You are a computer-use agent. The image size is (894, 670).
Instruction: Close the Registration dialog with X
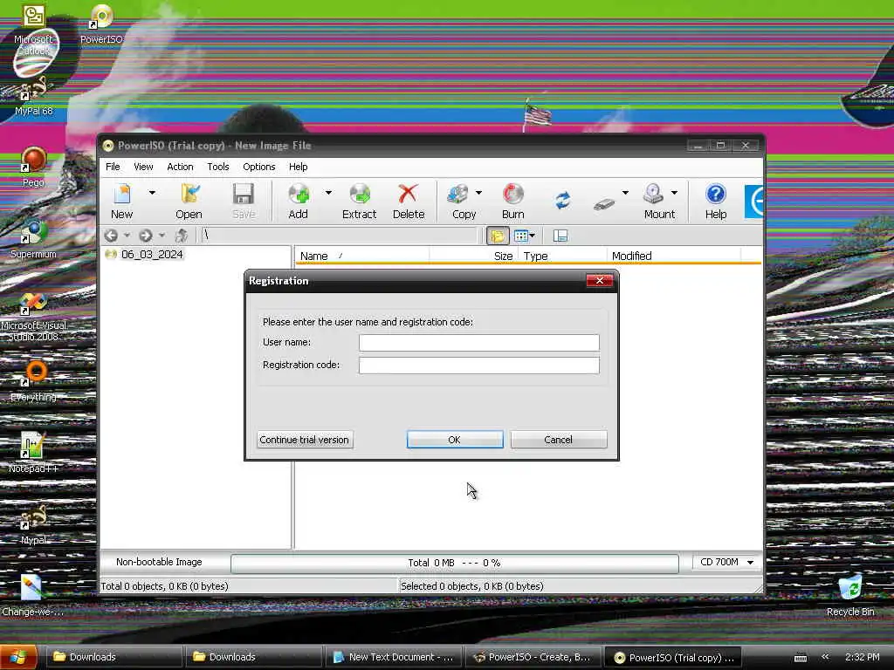[x=599, y=280]
